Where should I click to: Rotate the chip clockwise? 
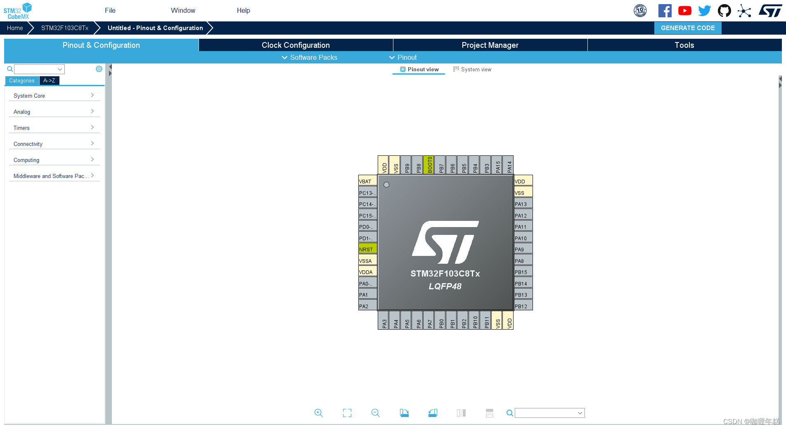pos(404,413)
